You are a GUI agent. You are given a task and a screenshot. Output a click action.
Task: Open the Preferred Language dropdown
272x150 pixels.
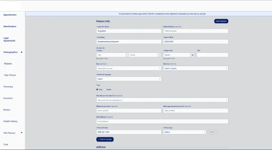129,79
